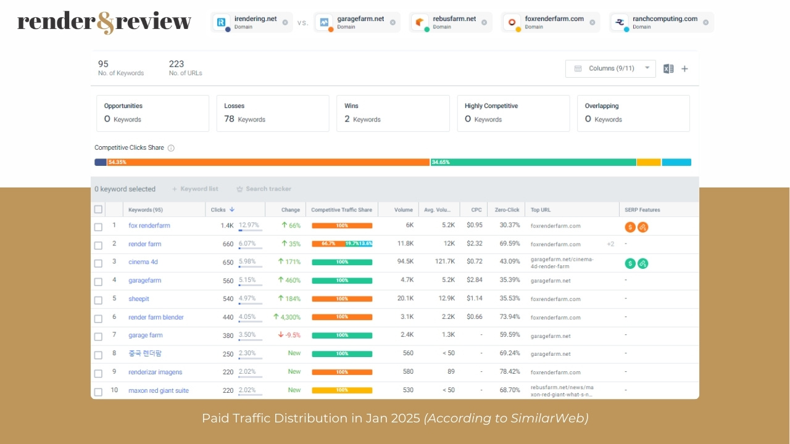Expand the +2 more URLs for render farm

[610, 244]
